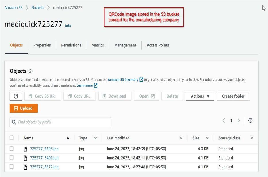Switch to the Objects tab

coord(16,45)
